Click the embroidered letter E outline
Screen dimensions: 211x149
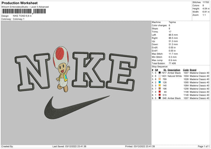(122, 72)
